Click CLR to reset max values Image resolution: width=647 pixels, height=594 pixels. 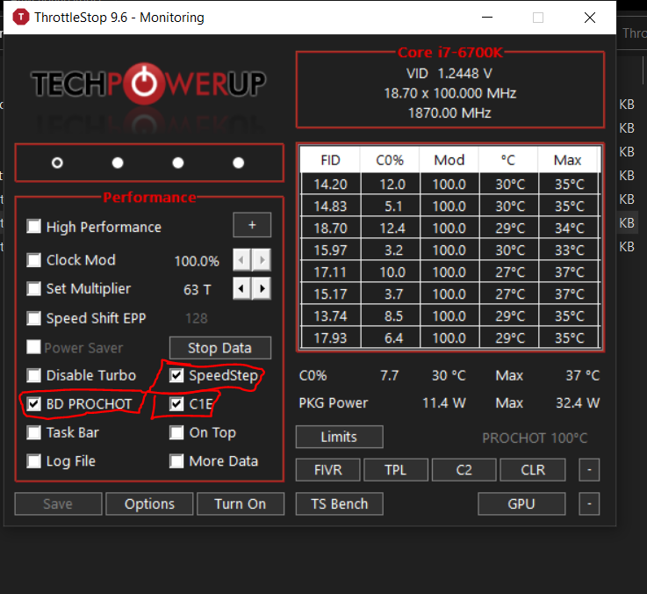click(533, 470)
